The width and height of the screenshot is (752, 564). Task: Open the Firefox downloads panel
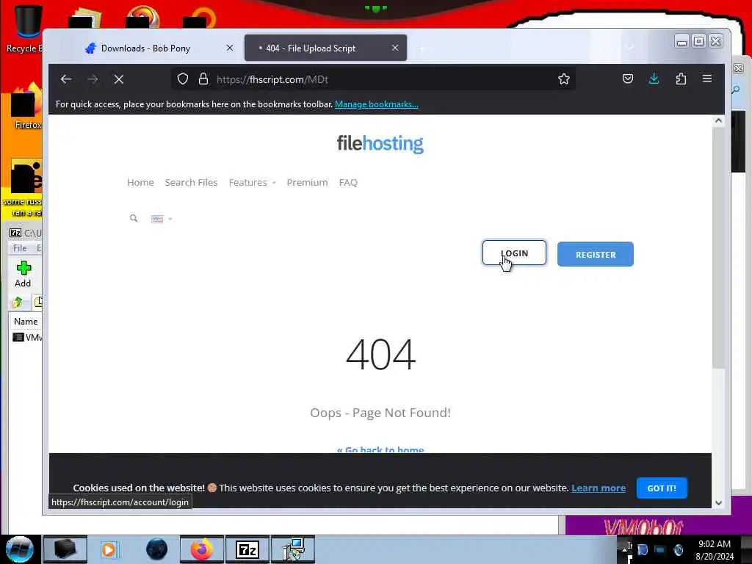pyautogui.click(x=654, y=79)
